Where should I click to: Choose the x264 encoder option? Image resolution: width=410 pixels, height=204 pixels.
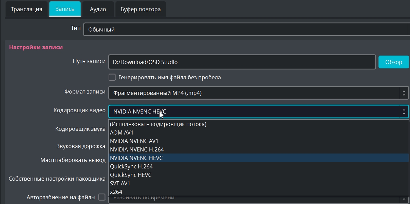116,192
